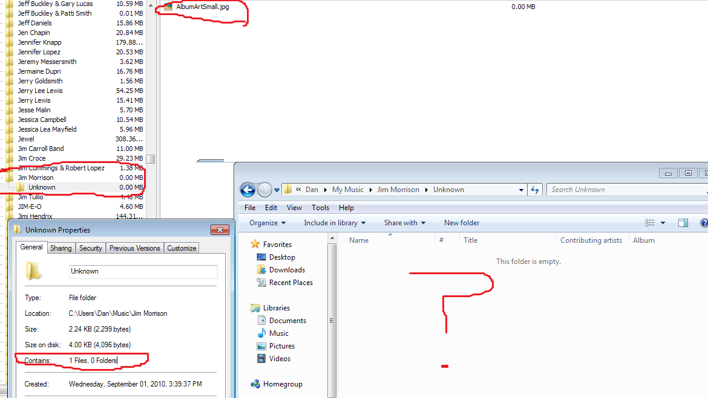
Task: Toggle the preview pane icon
Action: click(683, 223)
